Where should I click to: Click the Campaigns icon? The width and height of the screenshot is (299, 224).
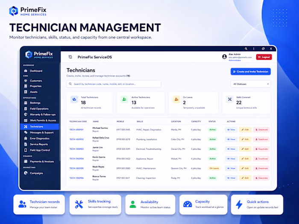click(x=26, y=173)
